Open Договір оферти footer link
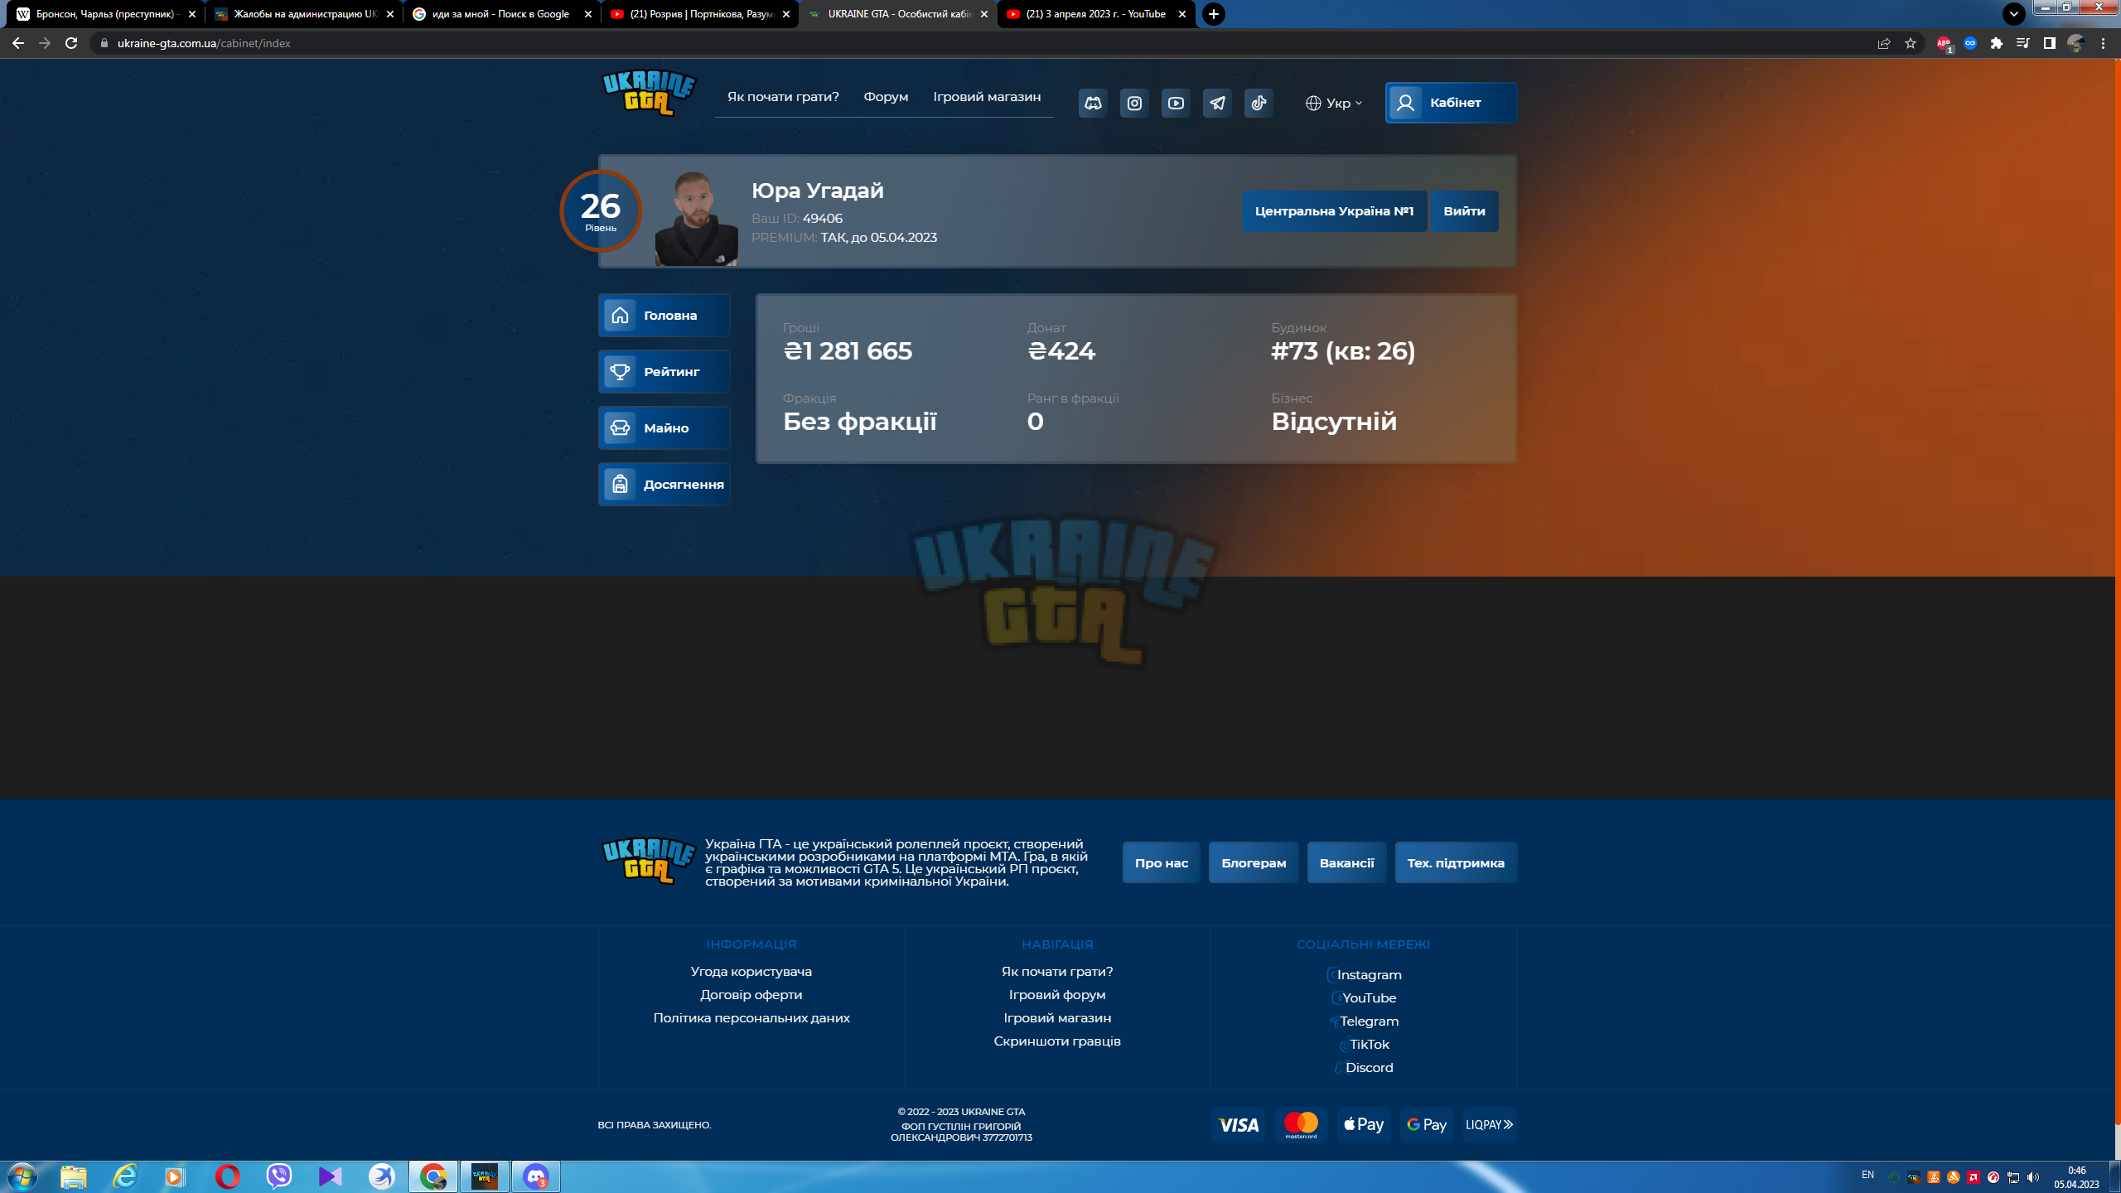Viewport: 2121px width, 1193px height. (x=751, y=994)
